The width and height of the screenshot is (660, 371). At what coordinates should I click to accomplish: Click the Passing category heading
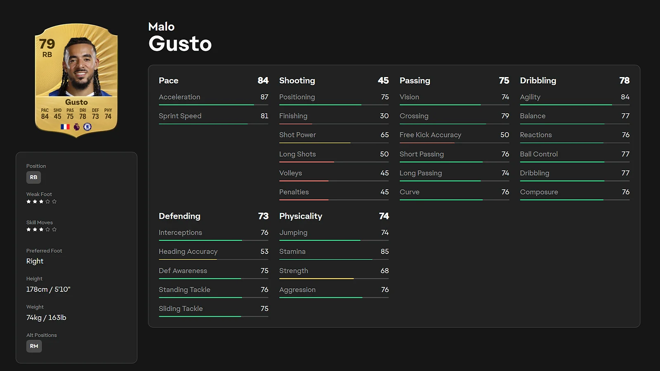coord(415,81)
